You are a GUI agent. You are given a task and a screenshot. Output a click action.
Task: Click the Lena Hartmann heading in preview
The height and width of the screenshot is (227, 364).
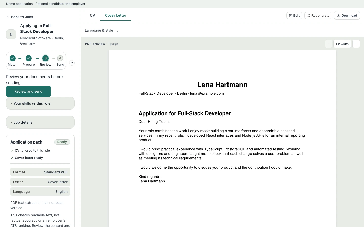222,85
